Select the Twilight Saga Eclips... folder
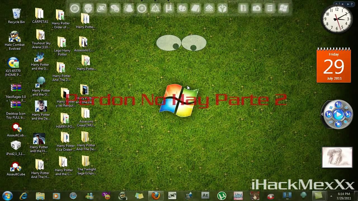Image resolution: width=358 pixels, height=201 pixels. click(x=86, y=166)
